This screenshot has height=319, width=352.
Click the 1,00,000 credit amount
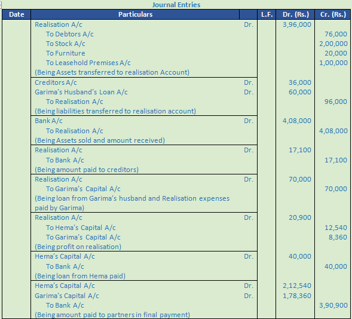pos(333,63)
